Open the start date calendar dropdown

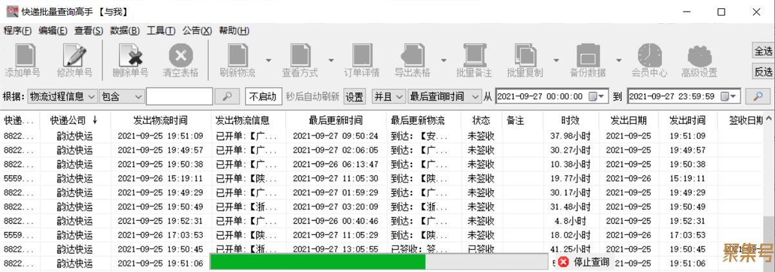[597, 96]
